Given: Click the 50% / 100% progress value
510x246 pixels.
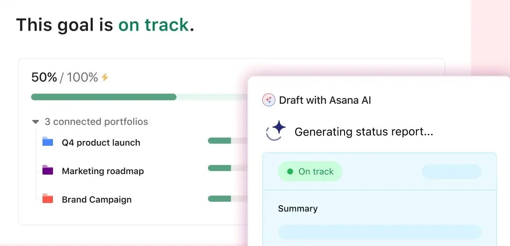Looking at the screenshot, I should [64, 77].
